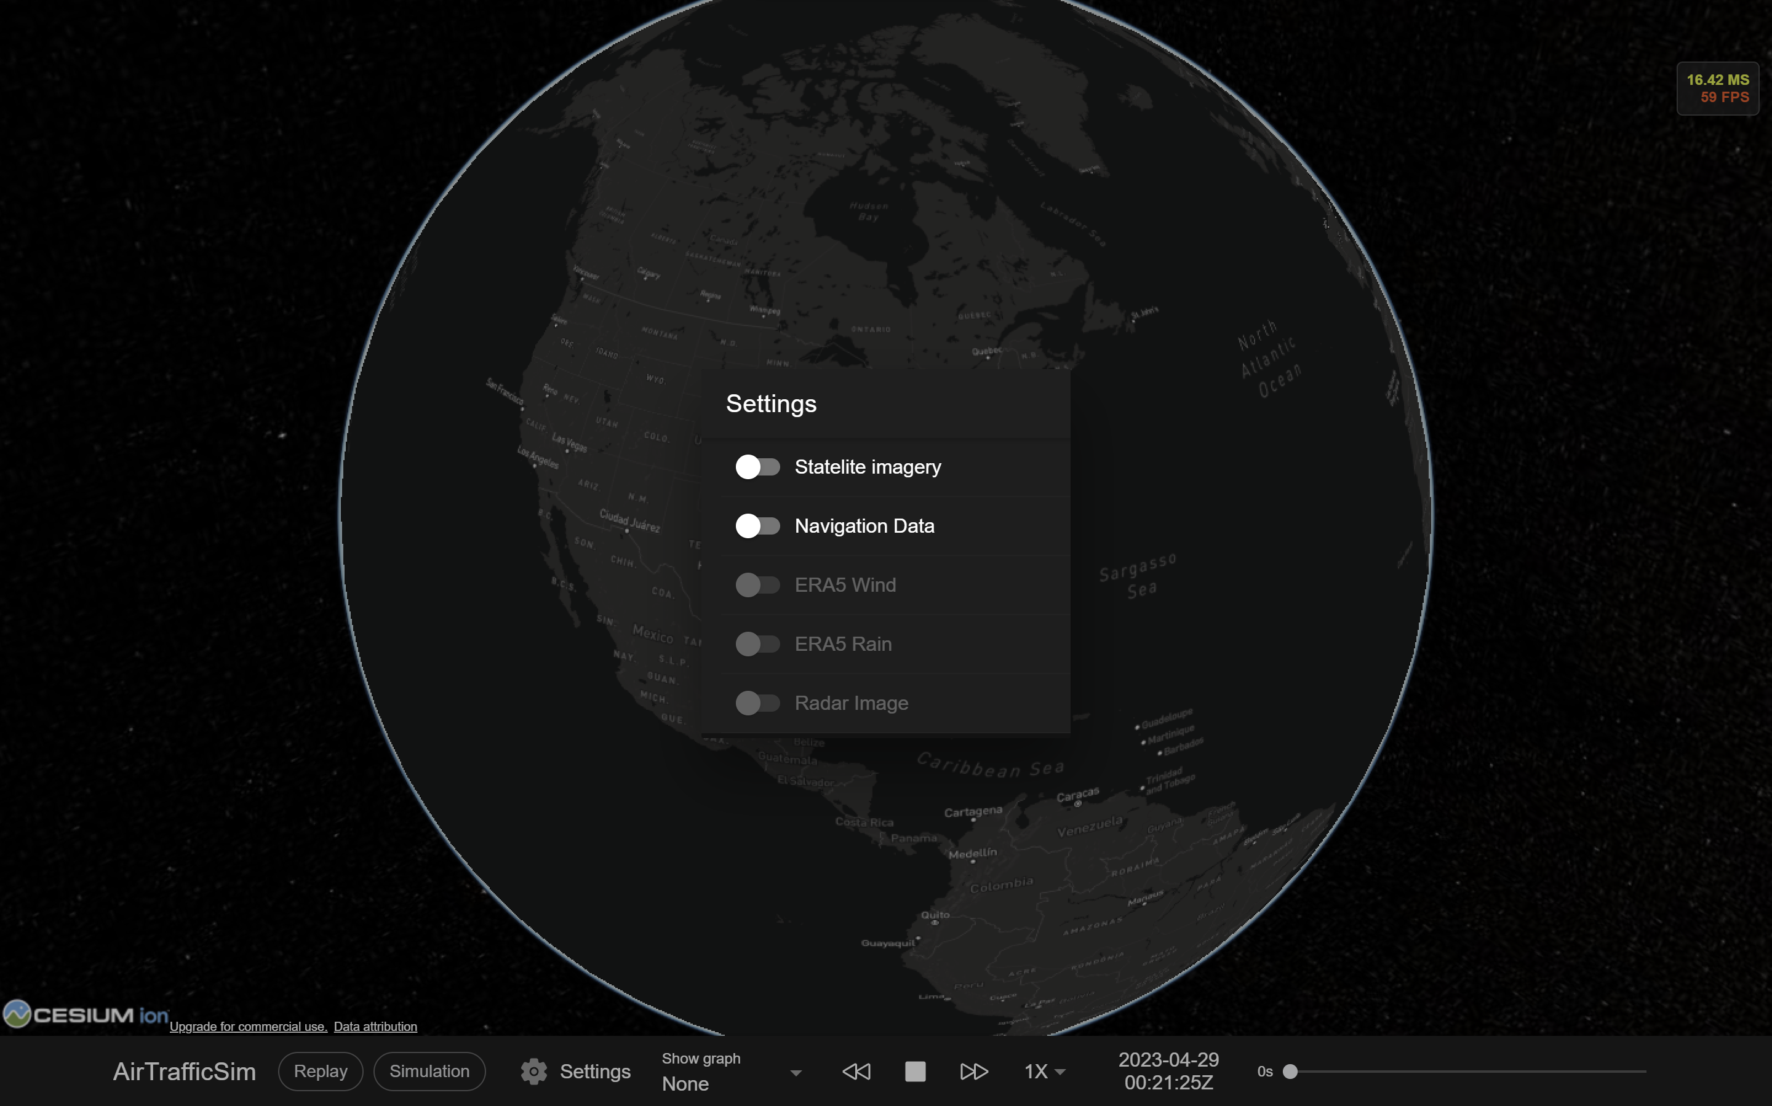
Task: Click the North Atlantic Ocean label
Action: click(1269, 359)
